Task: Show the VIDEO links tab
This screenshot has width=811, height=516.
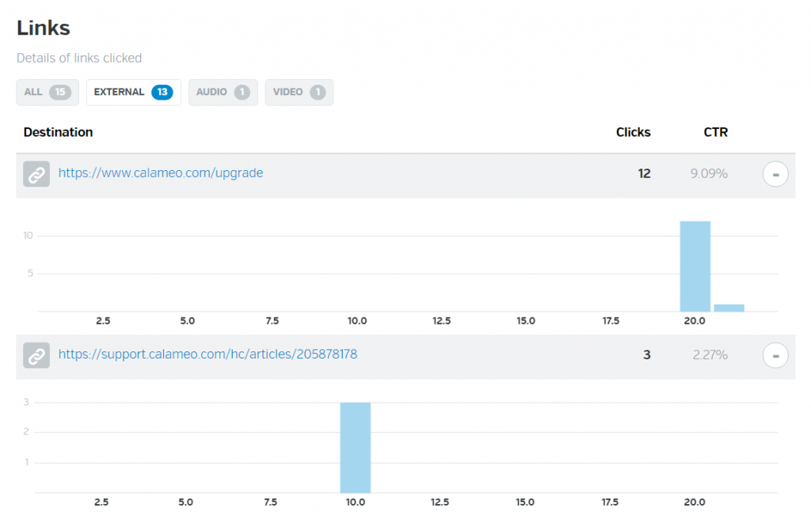Action: point(299,93)
